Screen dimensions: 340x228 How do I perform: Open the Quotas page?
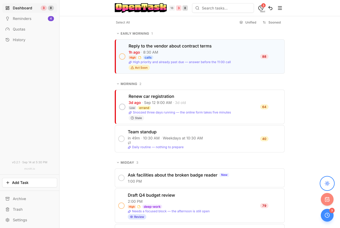tap(30, 29)
